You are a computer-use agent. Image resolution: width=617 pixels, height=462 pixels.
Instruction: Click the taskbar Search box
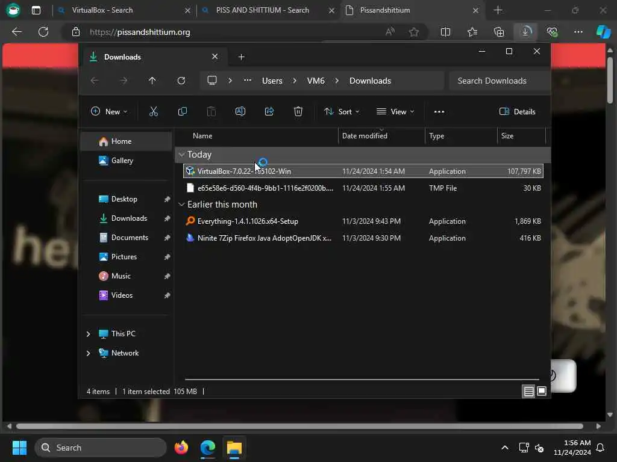tap(101, 448)
